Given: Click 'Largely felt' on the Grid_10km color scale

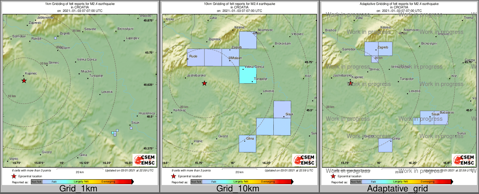Looking at the screenshot, I should click(x=241, y=182).
